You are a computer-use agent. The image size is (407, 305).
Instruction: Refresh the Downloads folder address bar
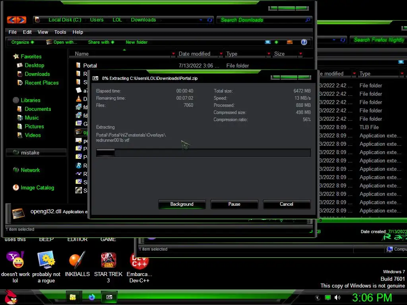pos(210,20)
